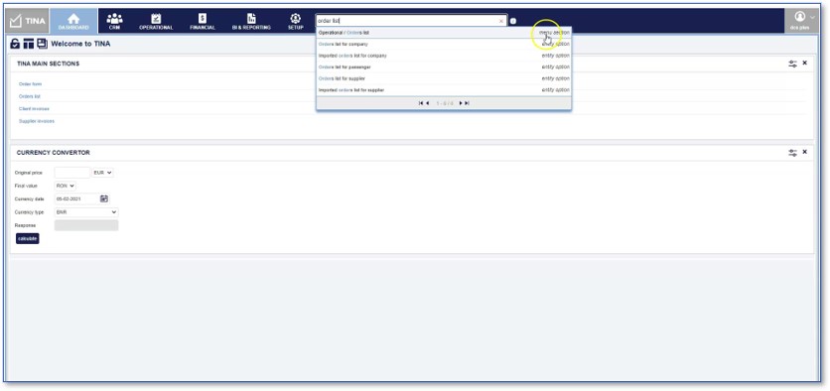Clear the search box with the red X
Viewport: 830px width, 391px height.
click(x=501, y=21)
